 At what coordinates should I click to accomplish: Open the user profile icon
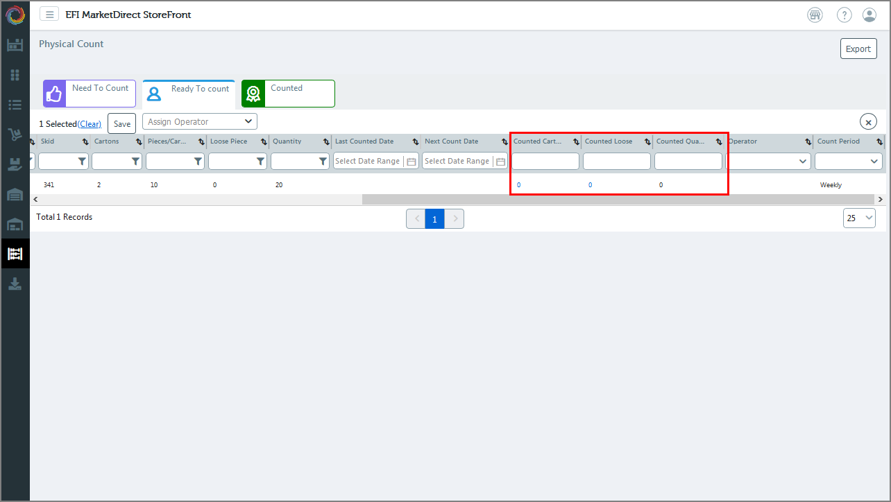869,15
